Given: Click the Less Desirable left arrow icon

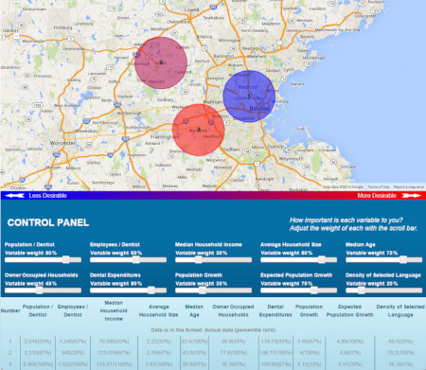Looking at the screenshot, I should click(x=15, y=196).
